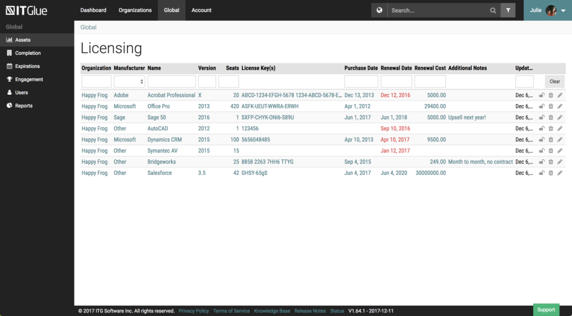The image size is (572, 316).
Task: Sort by the Seats column header
Action: click(232, 68)
